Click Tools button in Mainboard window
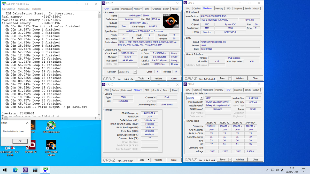This screenshot has width=310, height=174. point(222,78)
